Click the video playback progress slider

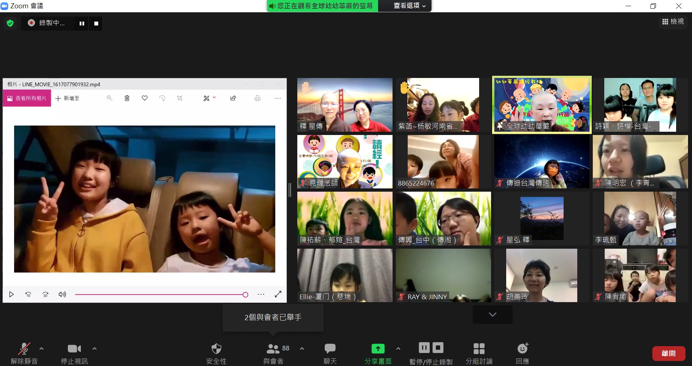(161, 295)
